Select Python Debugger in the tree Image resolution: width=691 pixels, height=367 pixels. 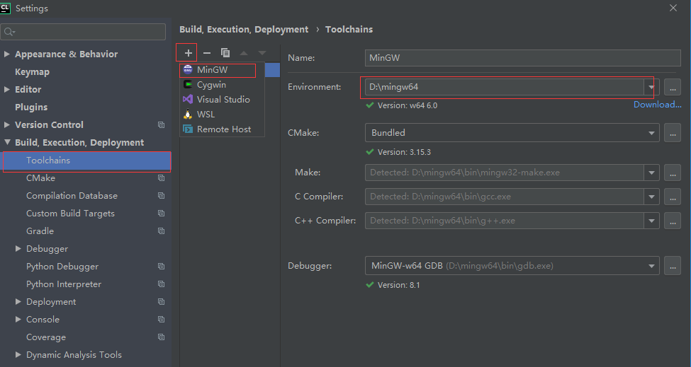[x=62, y=267]
